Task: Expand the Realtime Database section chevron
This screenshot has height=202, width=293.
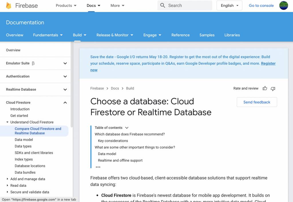Action: click(x=65, y=90)
